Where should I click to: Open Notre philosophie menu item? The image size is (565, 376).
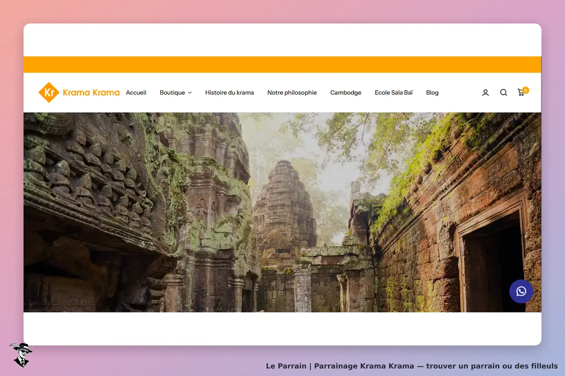coord(292,93)
